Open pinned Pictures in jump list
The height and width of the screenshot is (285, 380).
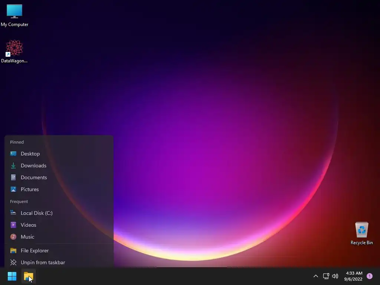[x=59, y=189]
